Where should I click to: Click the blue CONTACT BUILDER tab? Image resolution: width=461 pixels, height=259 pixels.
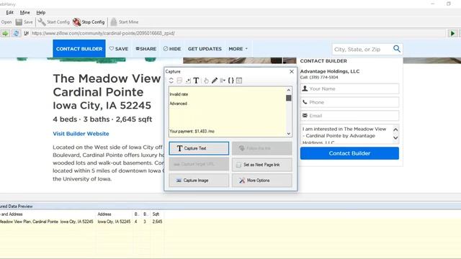point(79,49)
